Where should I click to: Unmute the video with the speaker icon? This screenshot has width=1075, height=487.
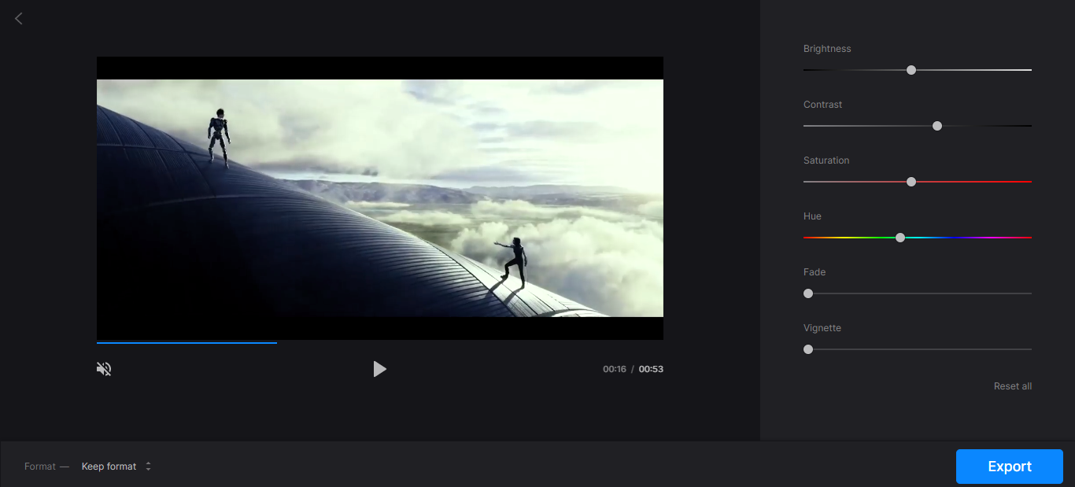(104, 369)
